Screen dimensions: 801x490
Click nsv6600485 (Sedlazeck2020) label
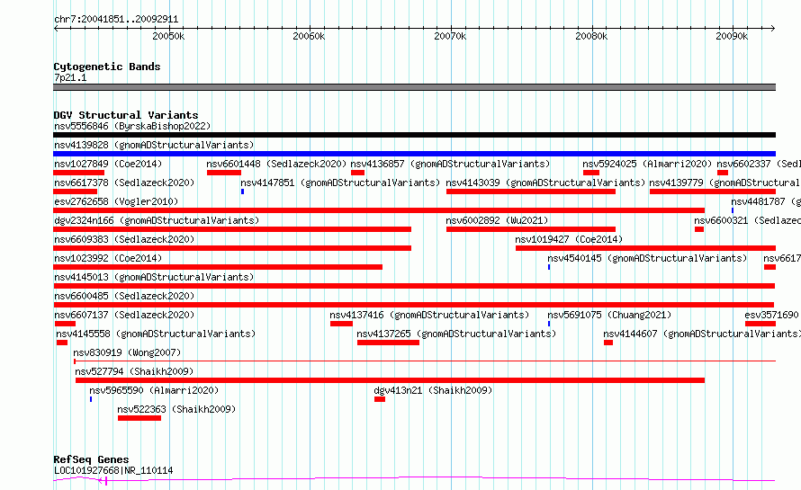click(124, 296)
